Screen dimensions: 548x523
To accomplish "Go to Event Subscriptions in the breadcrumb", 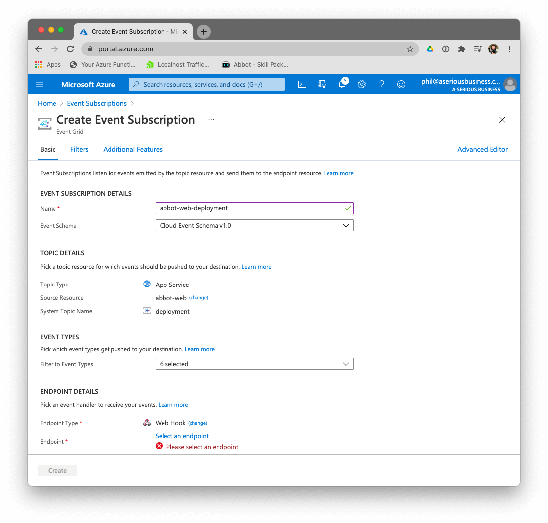I will 97,103.
